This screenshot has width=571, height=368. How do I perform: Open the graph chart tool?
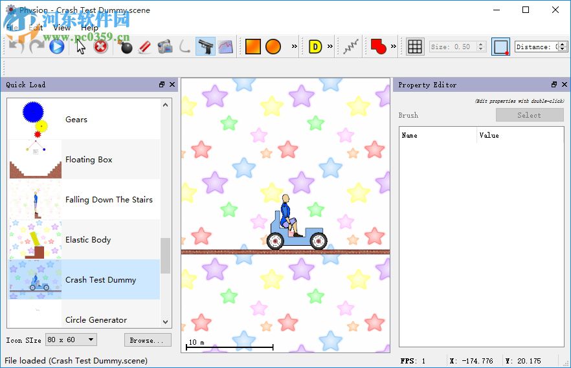(x=225, y=47)
